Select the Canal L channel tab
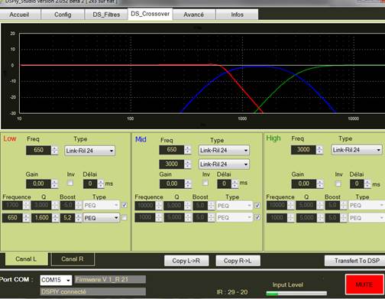 (26, 259)
